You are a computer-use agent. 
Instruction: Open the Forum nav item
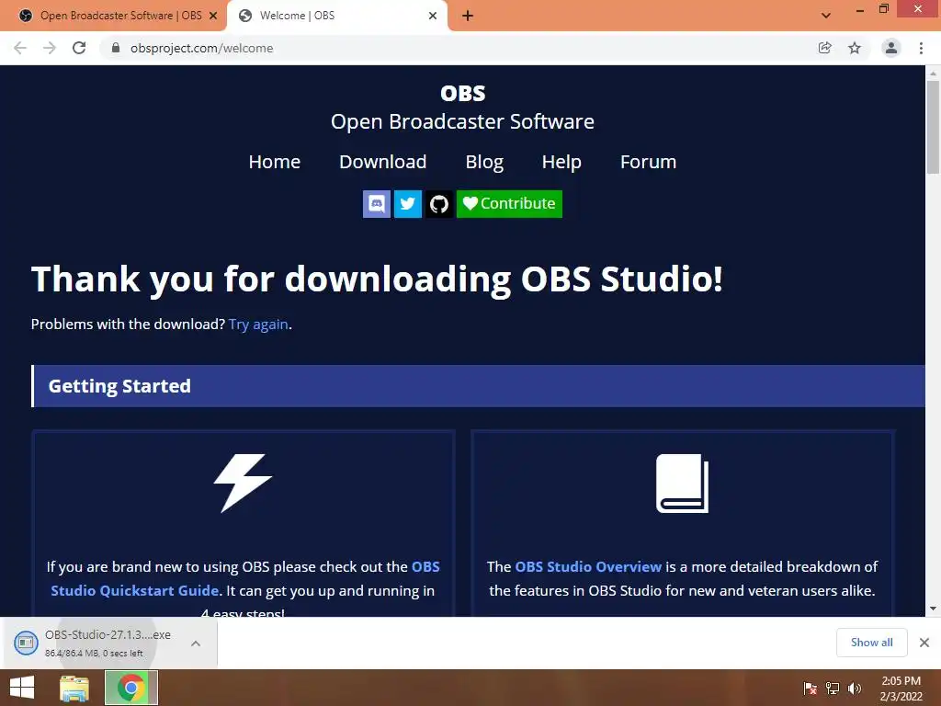(648, 162)
